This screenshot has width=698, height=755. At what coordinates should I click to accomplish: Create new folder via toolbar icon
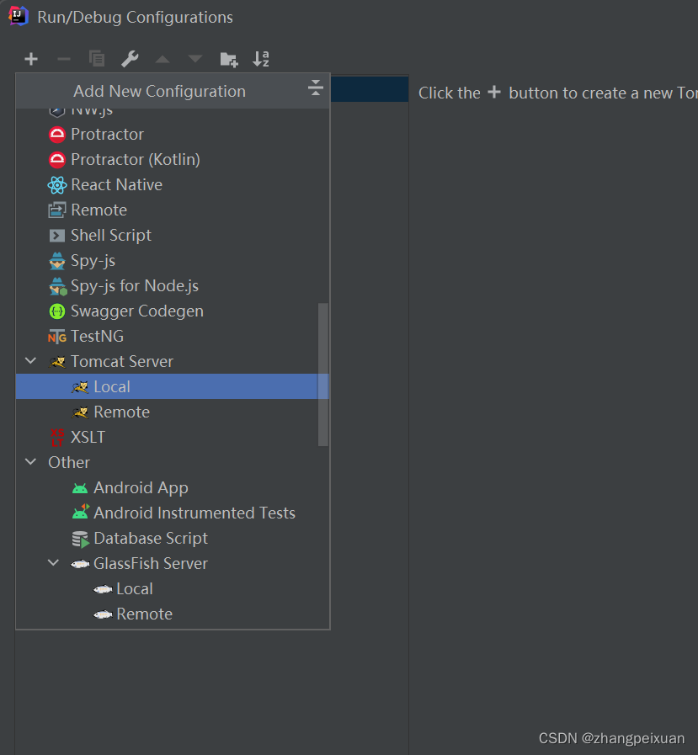(229, 59)
